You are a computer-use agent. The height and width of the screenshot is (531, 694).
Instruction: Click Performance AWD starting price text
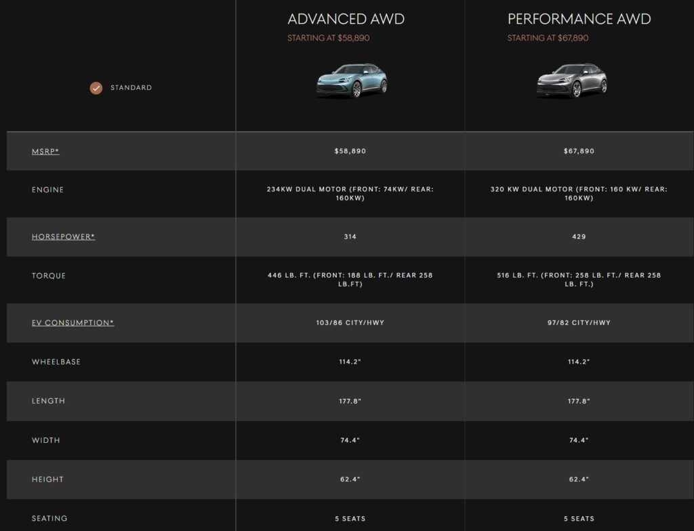[x=548, y=39]
